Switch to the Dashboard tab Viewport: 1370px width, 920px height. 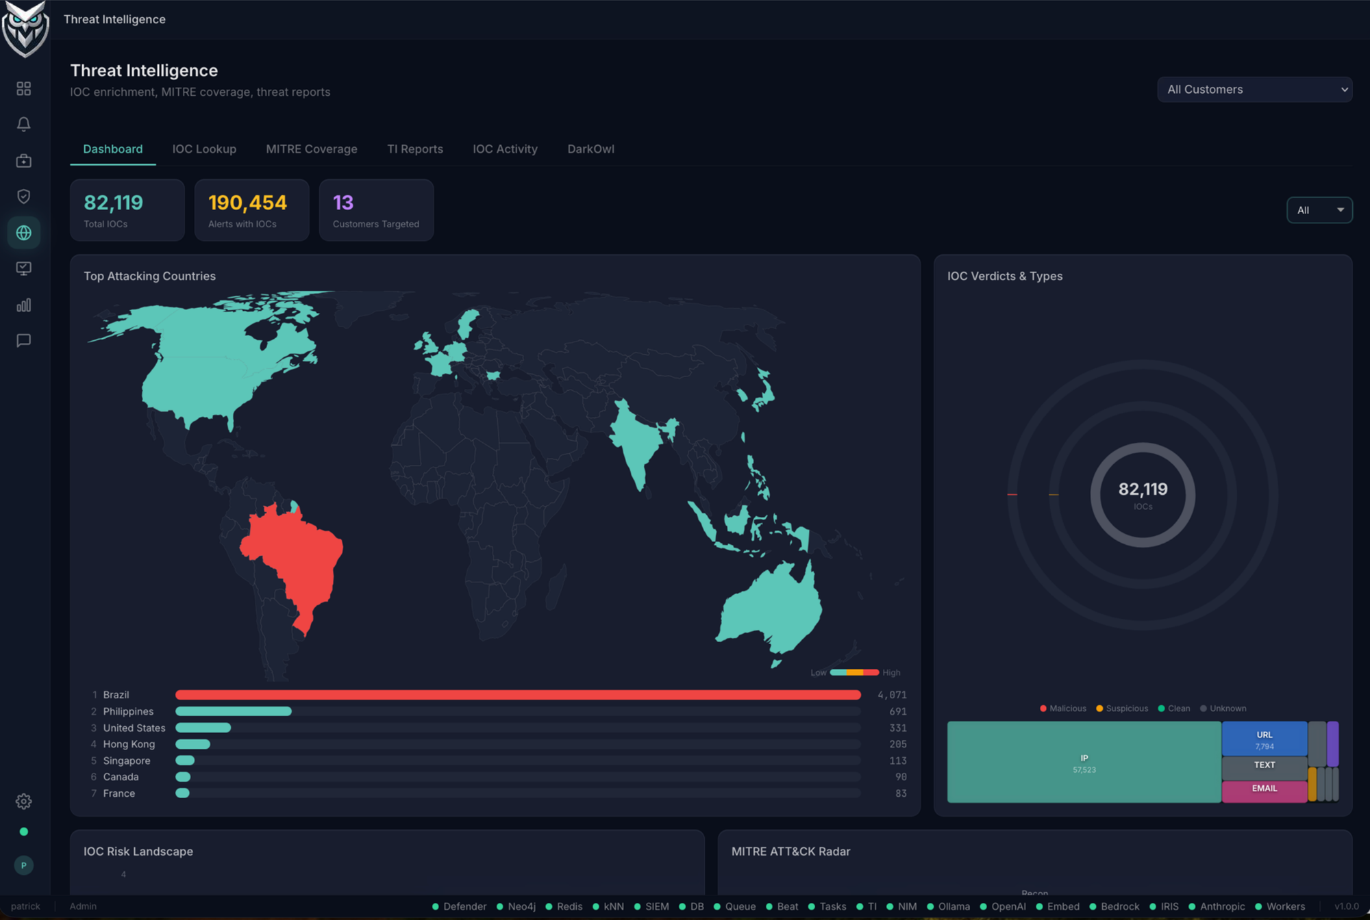(x=113, y=149)
